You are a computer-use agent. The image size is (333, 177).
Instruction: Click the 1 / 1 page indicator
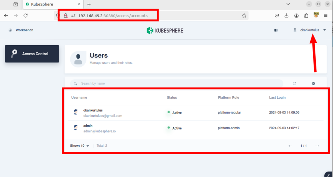[x=303, y=146]
